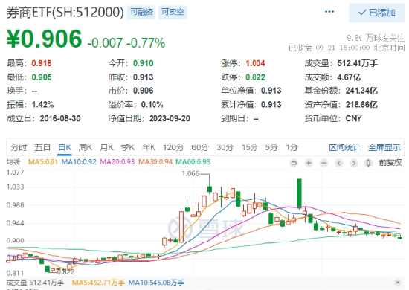Select the 月K chart tab

[106, 148]
